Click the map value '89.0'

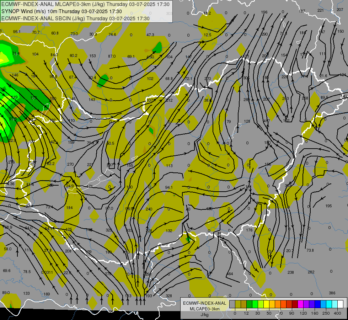pyautogui.click(x=6, y=293)
